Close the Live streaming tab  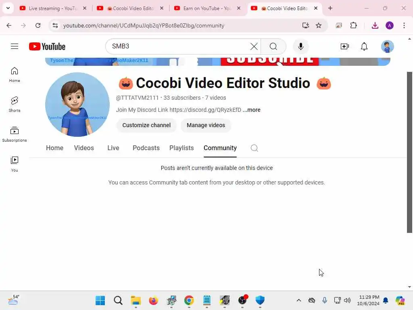(x=85, y=8)
